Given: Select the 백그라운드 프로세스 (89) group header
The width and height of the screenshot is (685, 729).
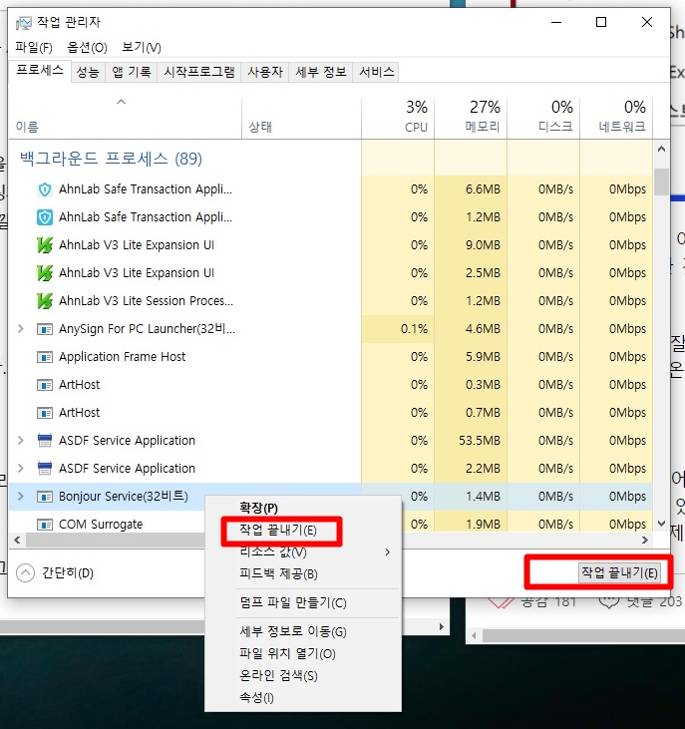Looking at the screenshot, I should (111, 159).
